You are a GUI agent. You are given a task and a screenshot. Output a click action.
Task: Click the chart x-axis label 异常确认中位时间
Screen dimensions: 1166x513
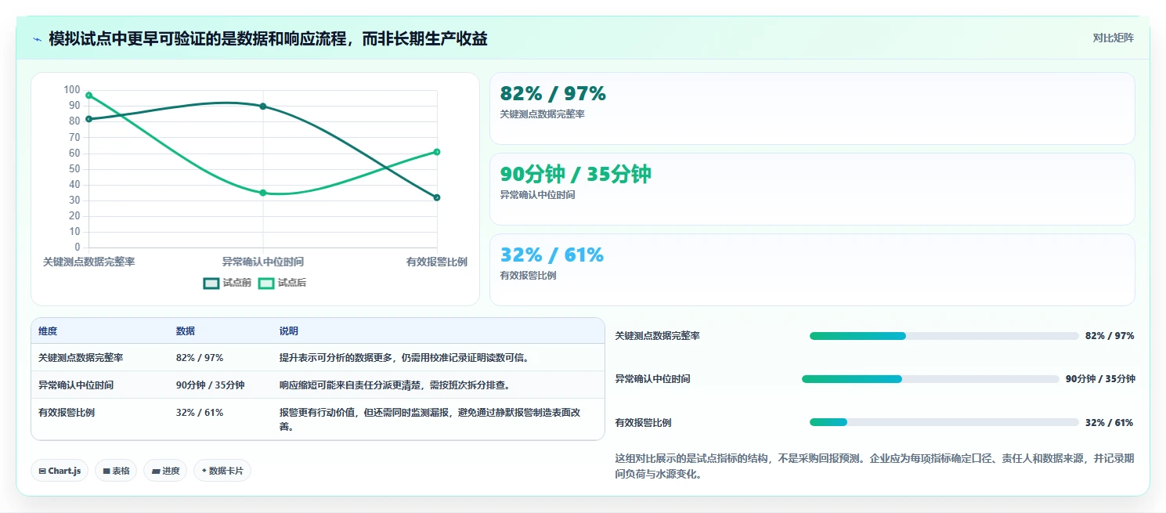tap(263, 262)
